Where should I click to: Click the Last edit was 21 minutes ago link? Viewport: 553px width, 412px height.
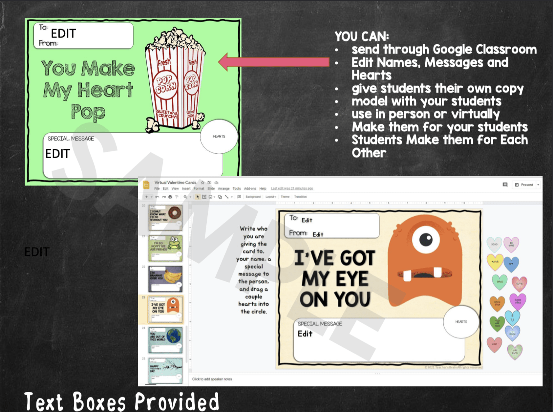click(292, 189)
